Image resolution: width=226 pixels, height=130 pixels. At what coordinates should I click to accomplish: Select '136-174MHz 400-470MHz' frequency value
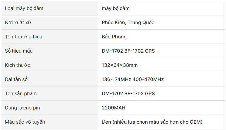tap(133, 80)
